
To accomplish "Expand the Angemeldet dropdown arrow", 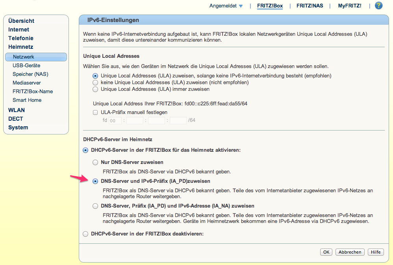I will coord(241,6).
